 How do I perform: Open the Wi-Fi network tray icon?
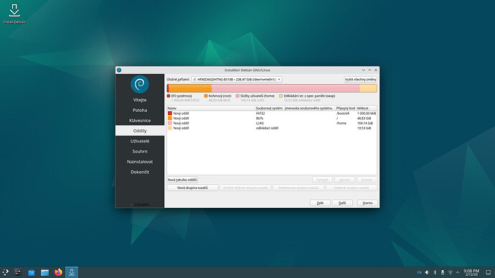pos(451,272)
